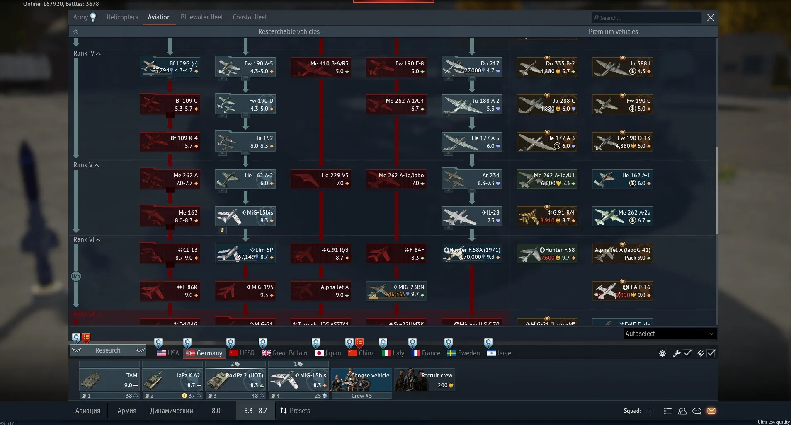This screenshot has width=791, height=425.
Task: Open the Presets button
Action: (295, 411)
